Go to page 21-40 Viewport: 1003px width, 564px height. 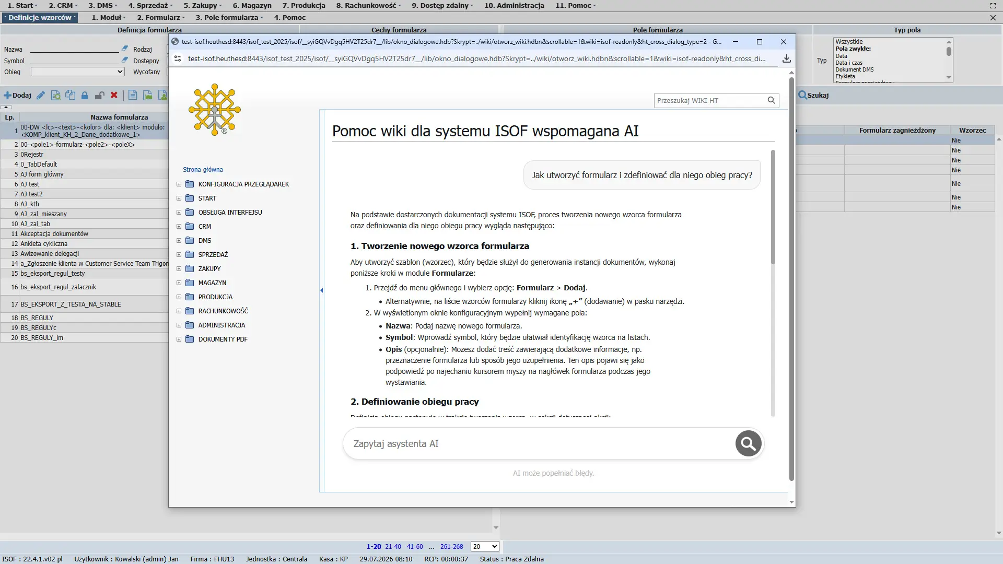(393, 546)
